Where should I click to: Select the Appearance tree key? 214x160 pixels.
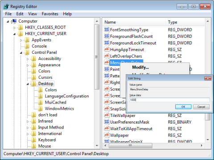point(49,65)
